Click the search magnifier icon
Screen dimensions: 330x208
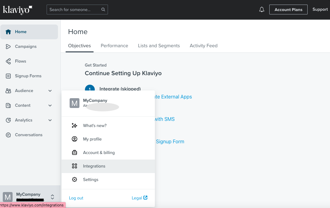click(x=103, y=10)
